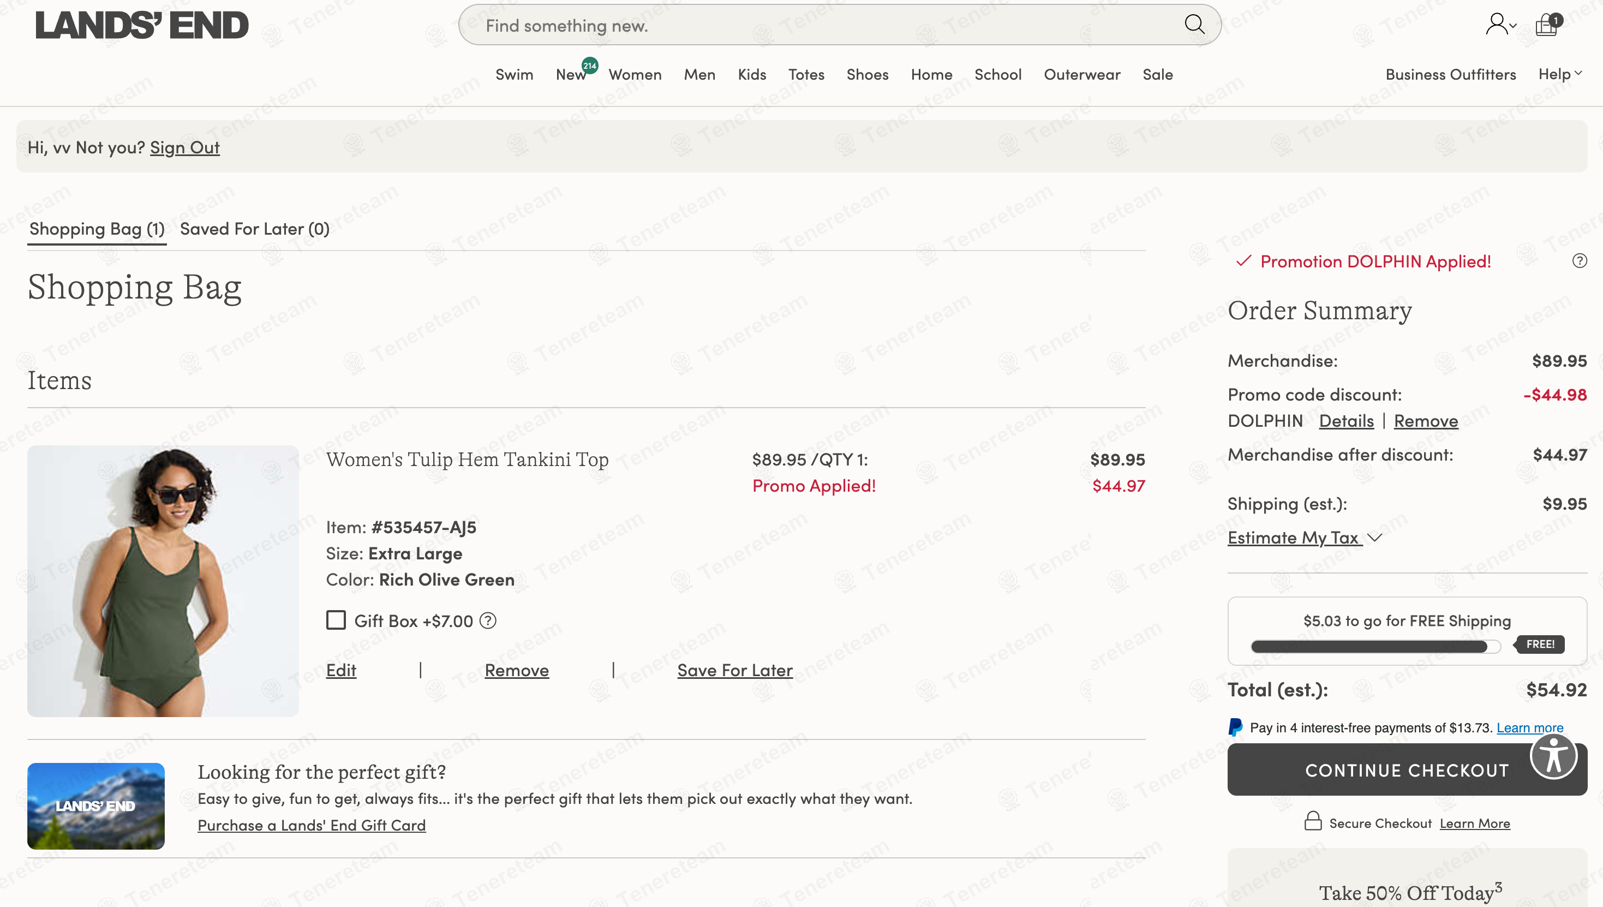Open the Sale menu

coord(1157,75)
